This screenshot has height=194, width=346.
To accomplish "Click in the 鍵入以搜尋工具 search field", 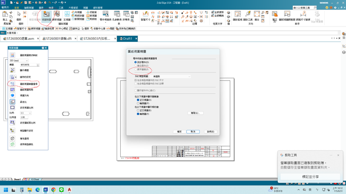I will click(305, 8).
